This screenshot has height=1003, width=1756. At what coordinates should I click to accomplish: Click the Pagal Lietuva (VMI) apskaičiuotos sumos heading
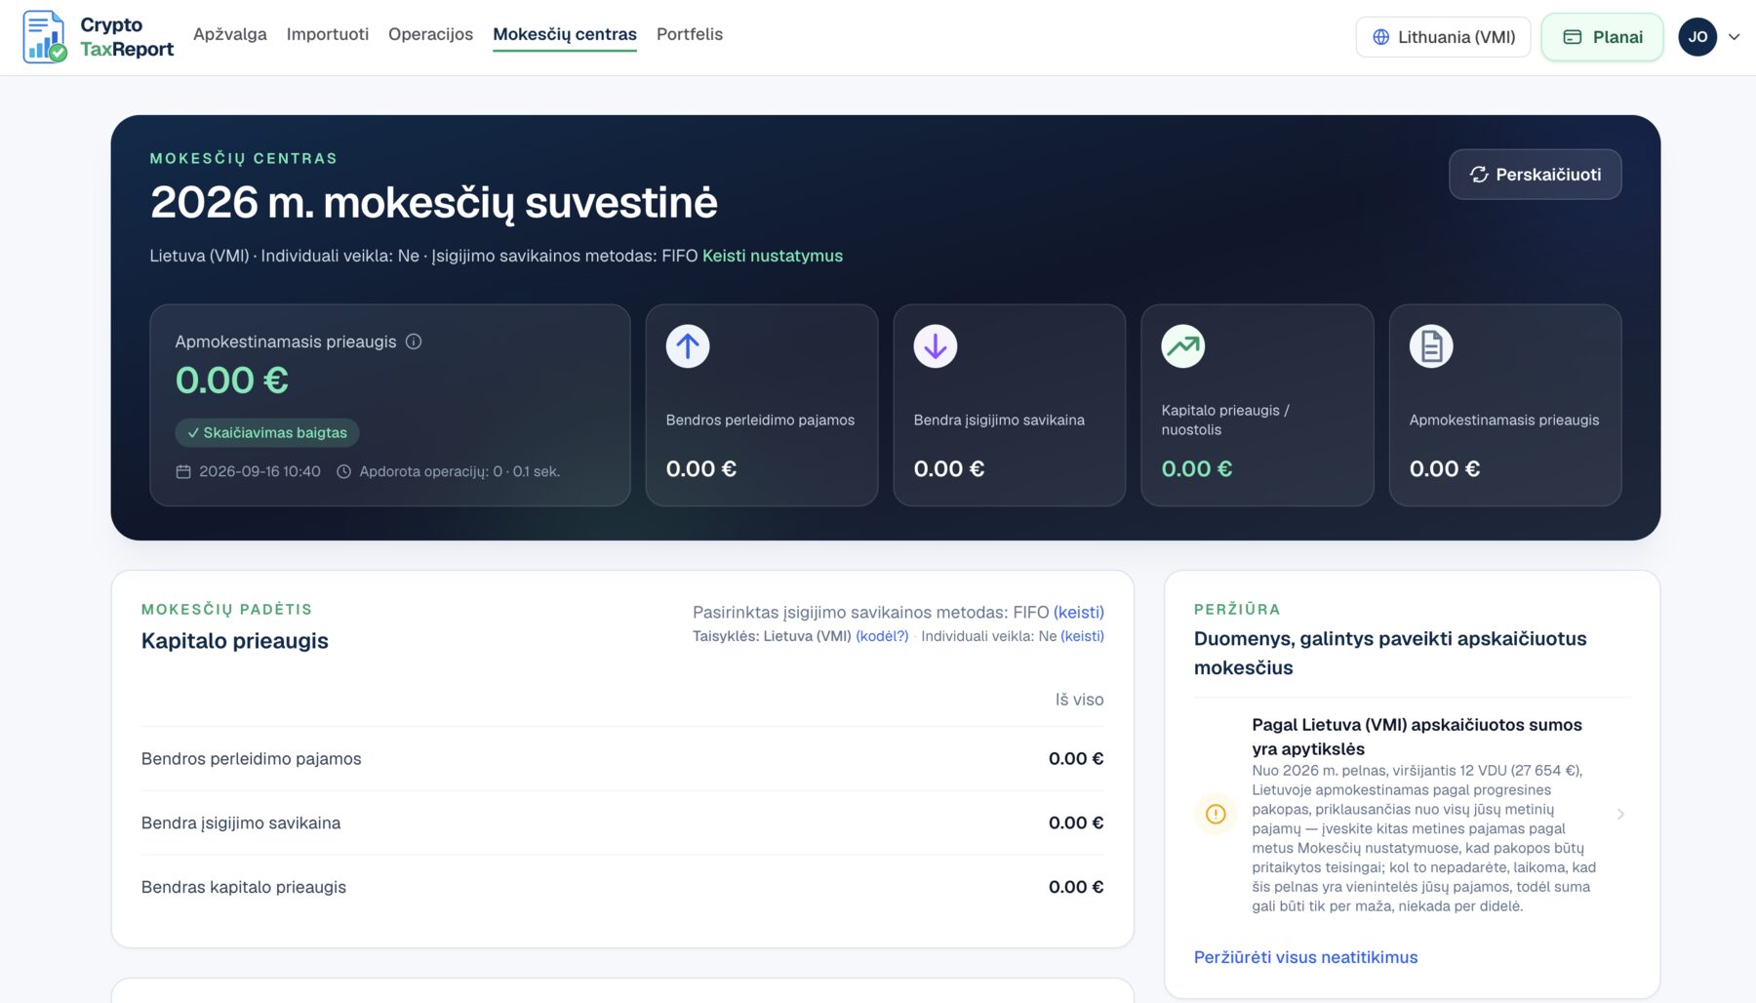click(1417, 737)
